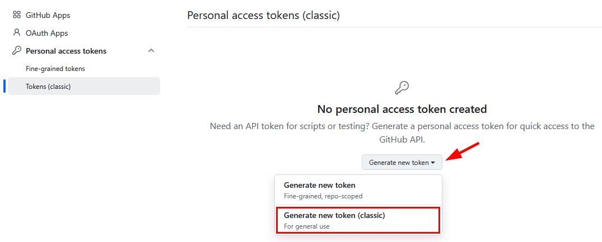Click the No personal access token created heading

402,109
